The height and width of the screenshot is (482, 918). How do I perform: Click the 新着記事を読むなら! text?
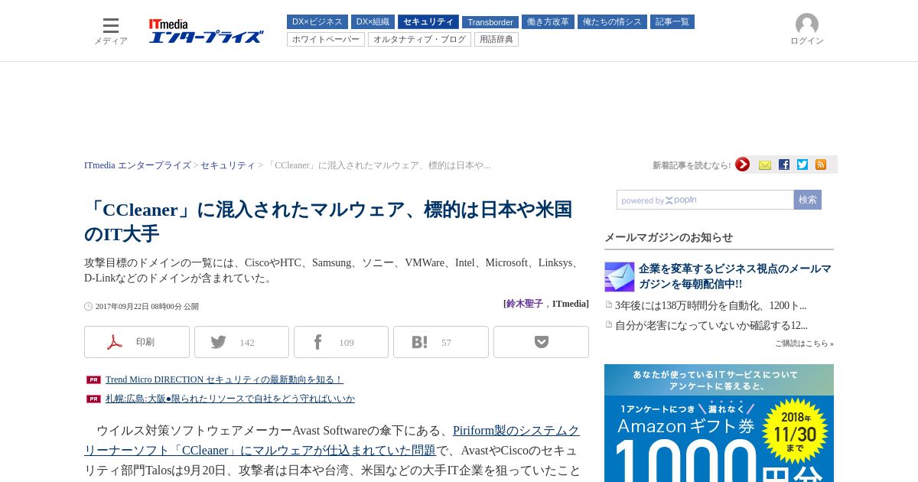pyautogui.click(x=692, y=165)
